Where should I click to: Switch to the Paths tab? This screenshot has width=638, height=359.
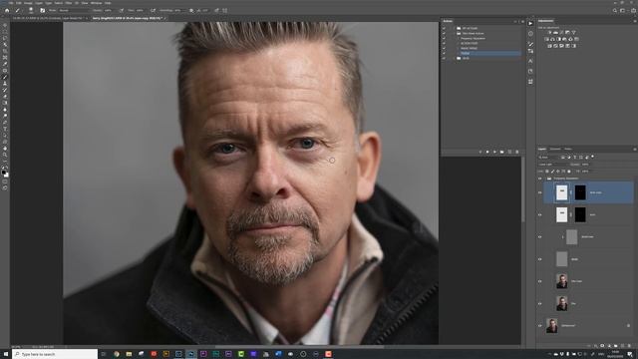point(567,150)
